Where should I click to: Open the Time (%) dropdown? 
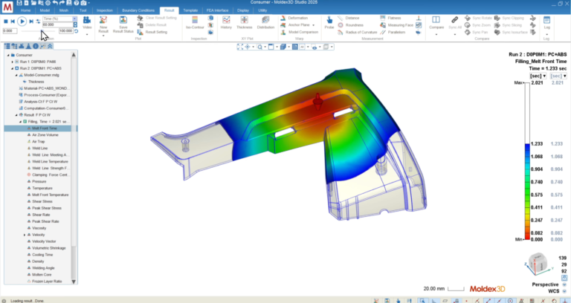(x=74, y=19)
